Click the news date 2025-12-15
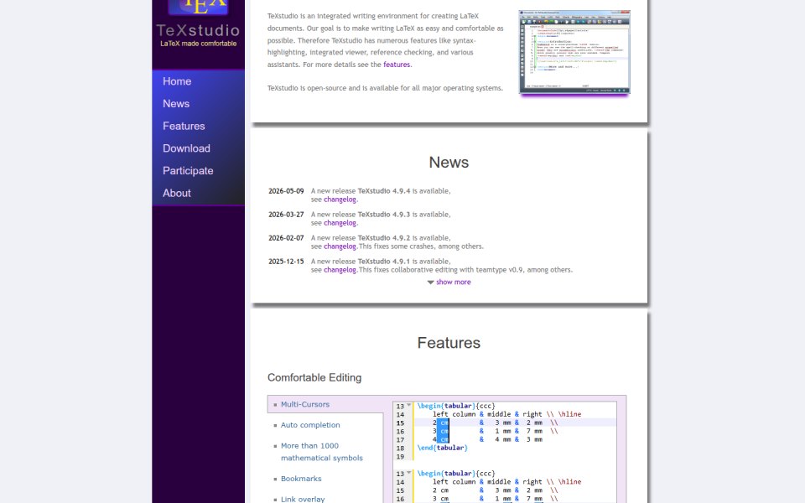The height and width of the screenshot is (503, 805). 286,262
